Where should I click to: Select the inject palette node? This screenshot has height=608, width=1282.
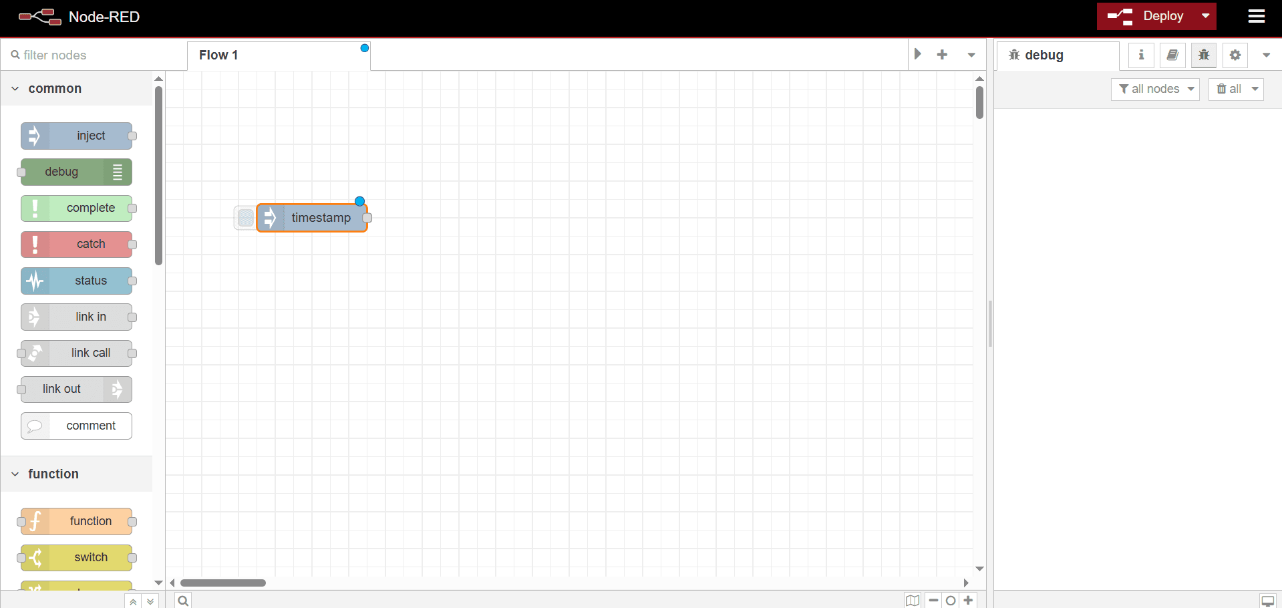pyautogui.click(x=77, y=136)
